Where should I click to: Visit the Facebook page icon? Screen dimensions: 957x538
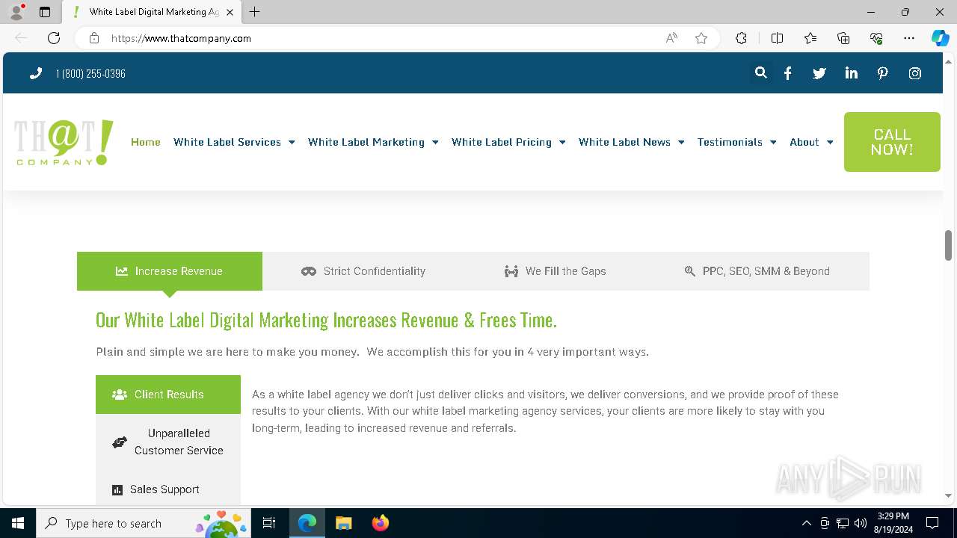[x=787, y=73]
